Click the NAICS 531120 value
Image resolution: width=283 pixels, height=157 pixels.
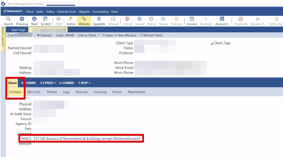(87, 138)
